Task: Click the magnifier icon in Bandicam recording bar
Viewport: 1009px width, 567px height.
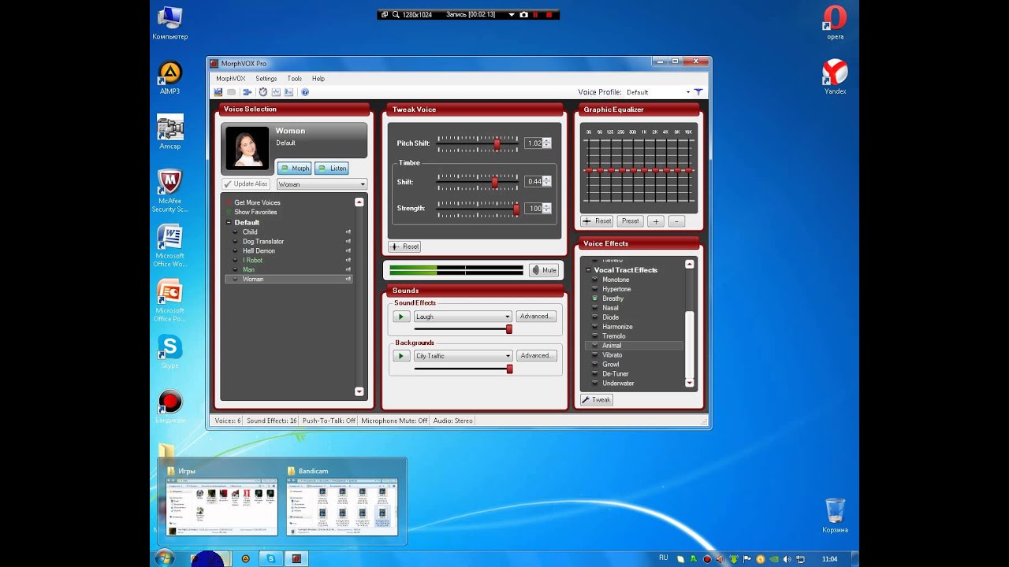Action: coord(395,14)
